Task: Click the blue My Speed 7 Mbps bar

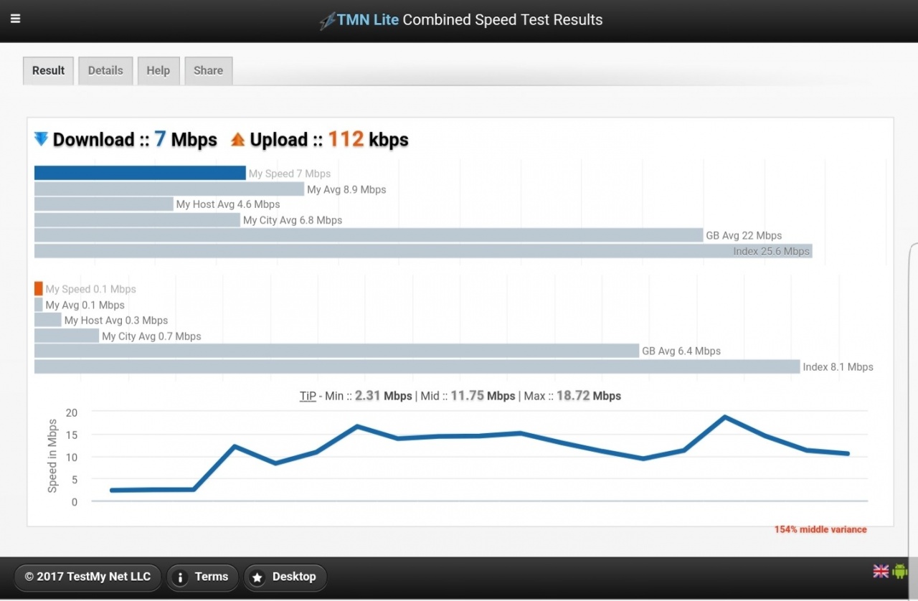Action: (140, 173)
